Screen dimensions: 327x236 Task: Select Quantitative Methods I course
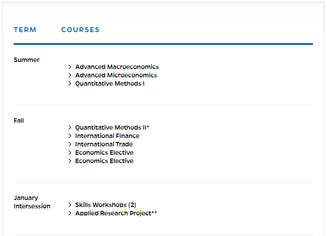pos(110,84)
